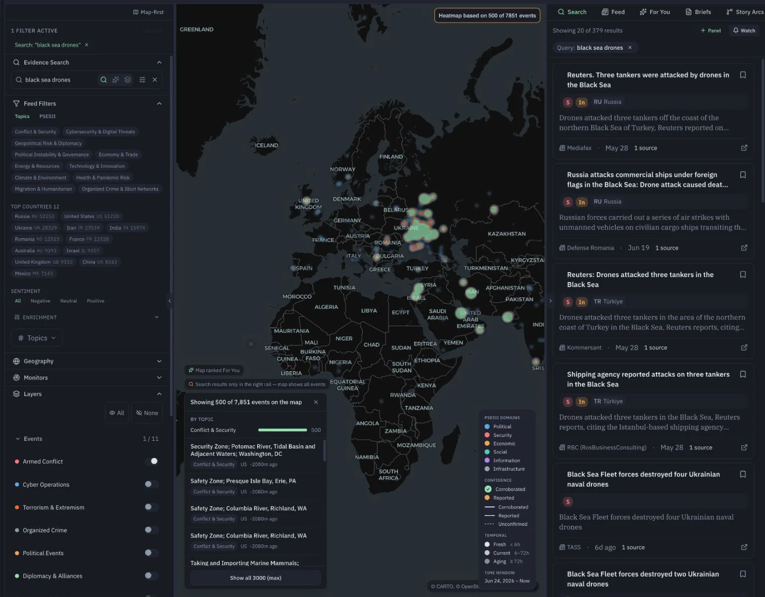Viewport: 765px width, 597px height.
Task: Click the stacked layers icon in the search bar
Action: tap(128, 80)
